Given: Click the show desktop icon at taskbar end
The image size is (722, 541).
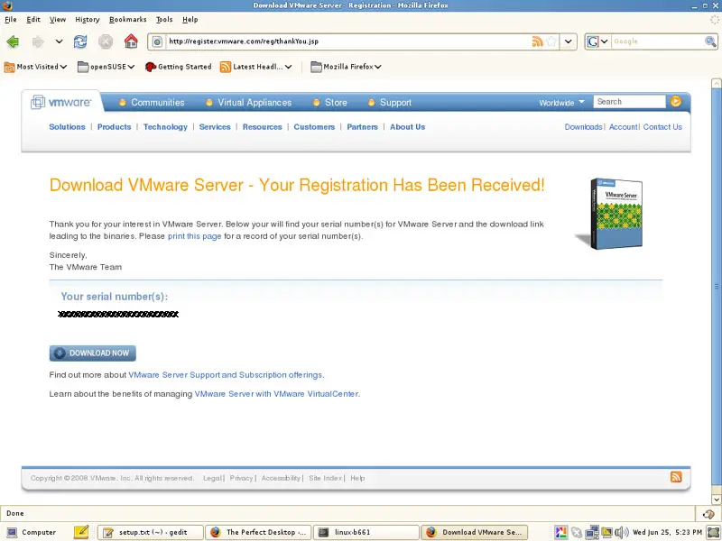Looking at the screenshot, I should click(x=713, y=532).
